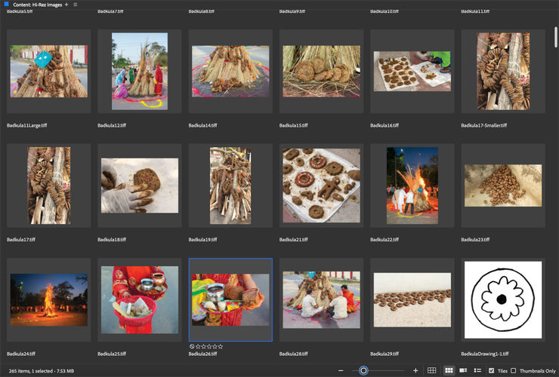The image size is (559, 377).
Task: Select the Badkula17.tiff thumbnail
Action: click(x=49, y=185)
